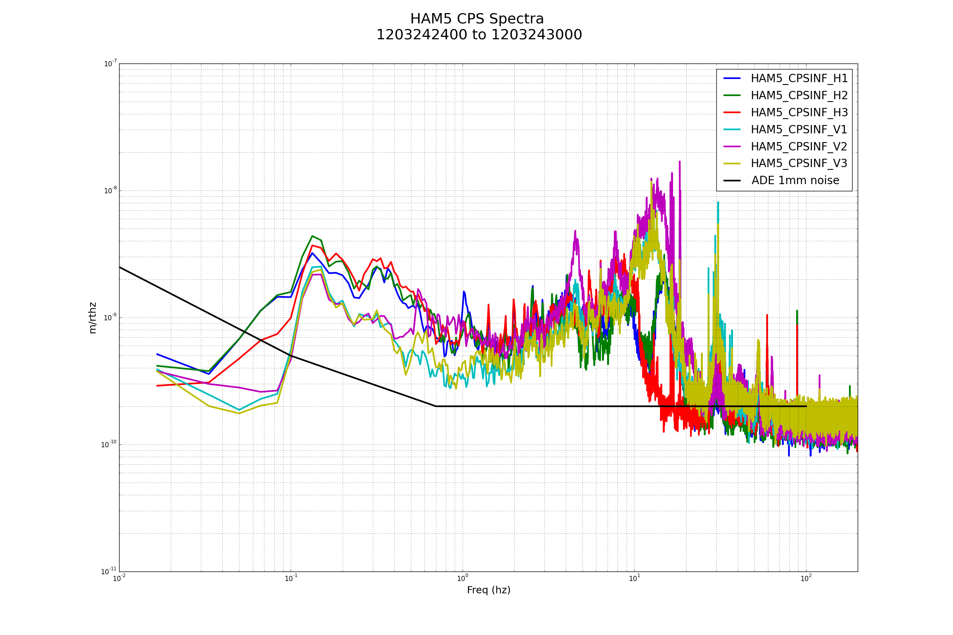Click the 10^2 x-axis tick label
Image resolution: width=953 pixels, height=635 pixels.
(x=806, y=578)
